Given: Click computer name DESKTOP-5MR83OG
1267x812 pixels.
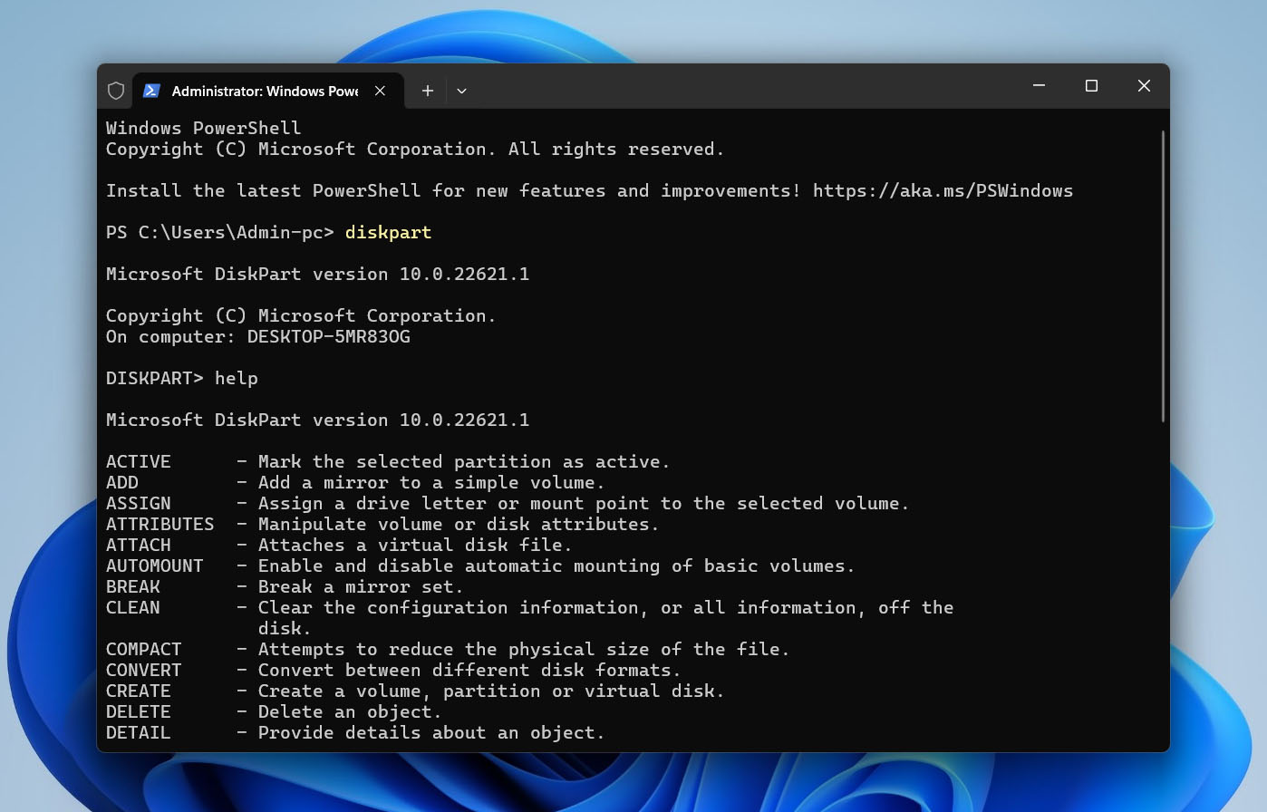Looking at the screenshot, I should coord(329,336).
